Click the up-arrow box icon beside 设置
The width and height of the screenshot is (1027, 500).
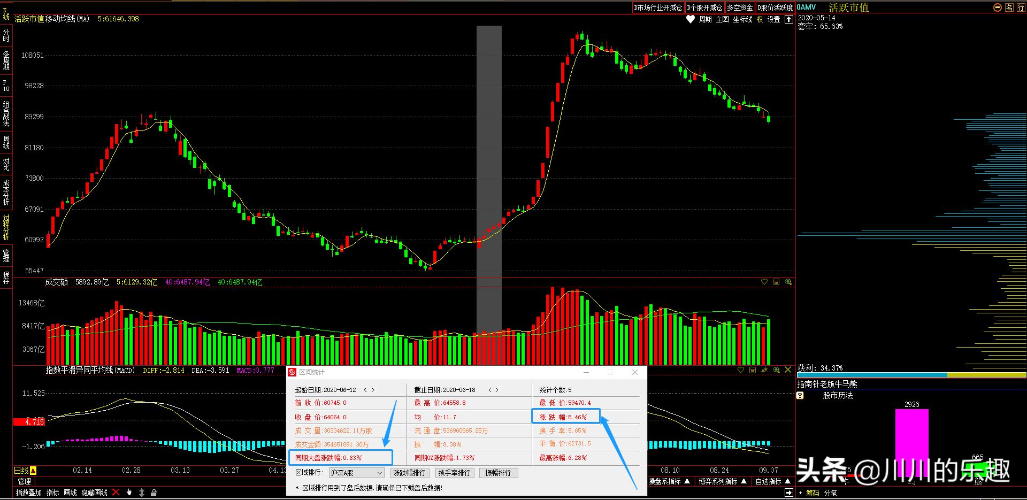[x=788, y=19]
